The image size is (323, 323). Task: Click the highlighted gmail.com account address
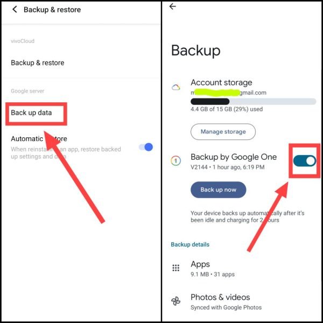pos(228,93)
